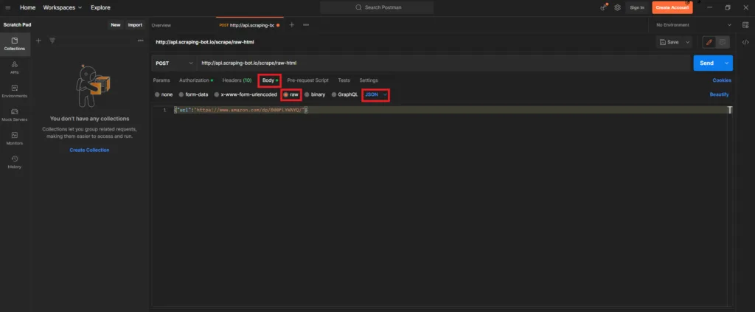Open the History sidebar panel
This screenshot has width=755, height=312.
15,161
